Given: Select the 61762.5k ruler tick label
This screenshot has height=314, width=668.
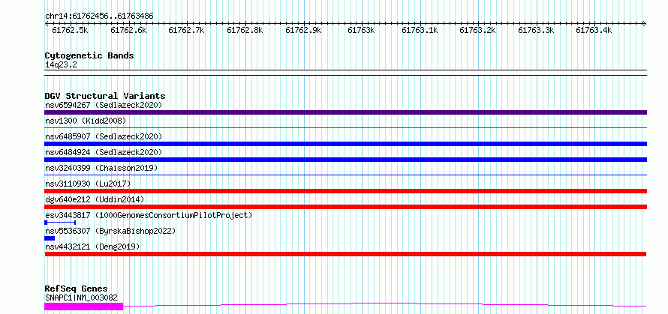Looking at the screenshot, I should click(70, 30).
